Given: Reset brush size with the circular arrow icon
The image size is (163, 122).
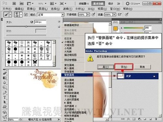Looking at the screenshot, I should pyautogui.click(x=32, y=22).
